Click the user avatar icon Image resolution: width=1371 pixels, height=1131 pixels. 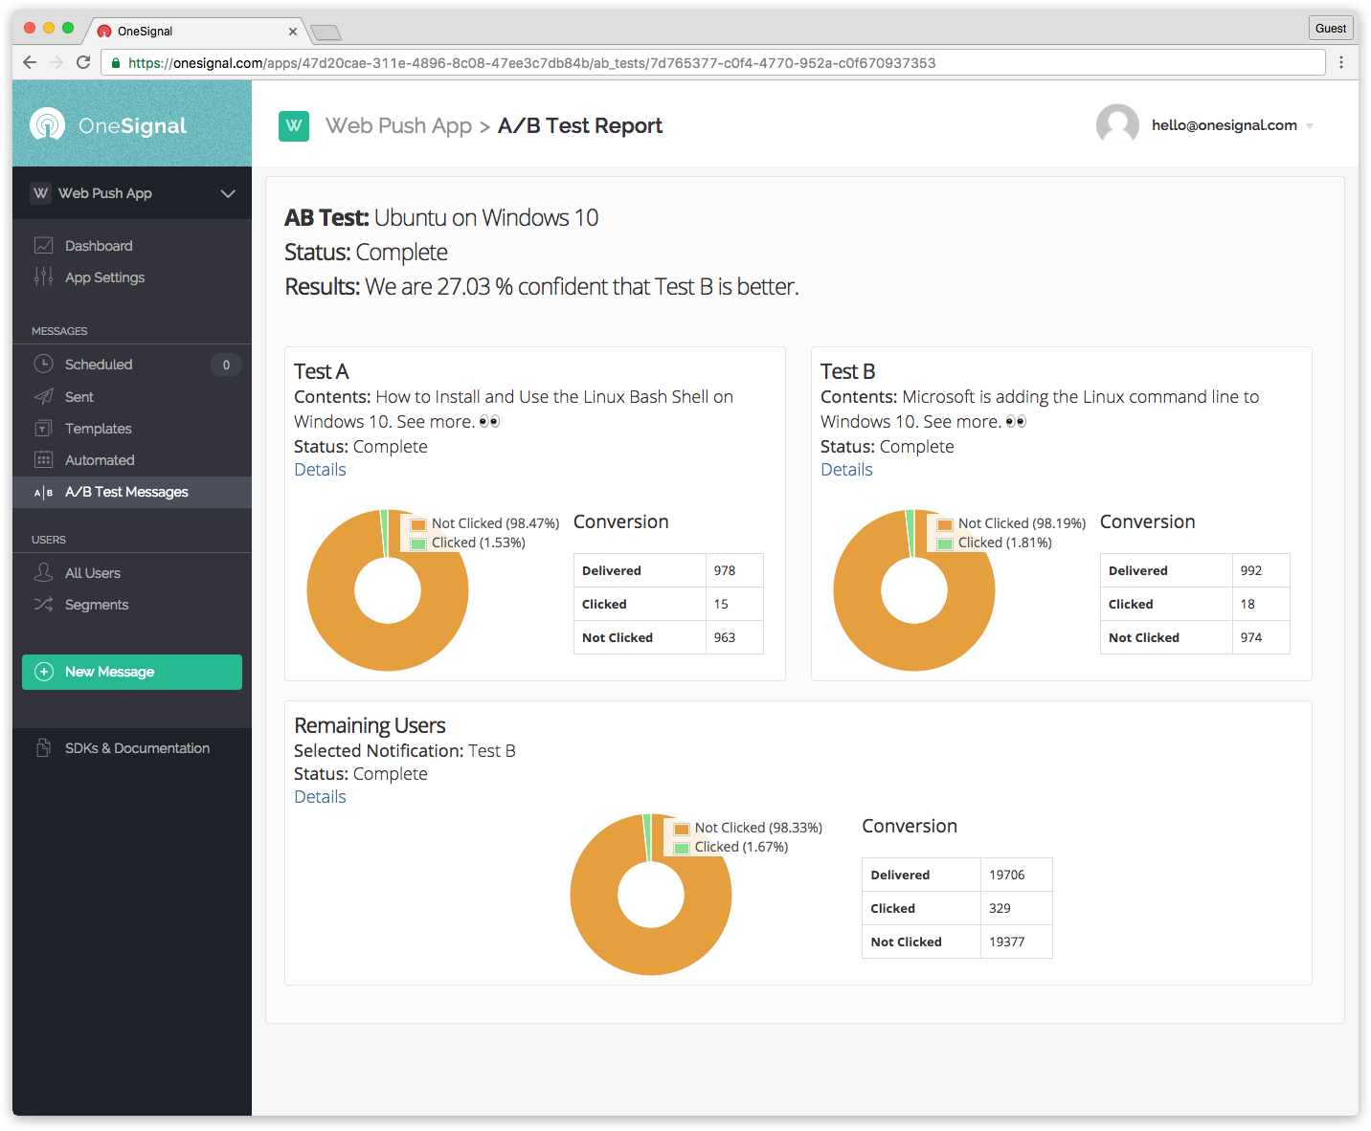pyautogui.click(x=1117, y=125)
